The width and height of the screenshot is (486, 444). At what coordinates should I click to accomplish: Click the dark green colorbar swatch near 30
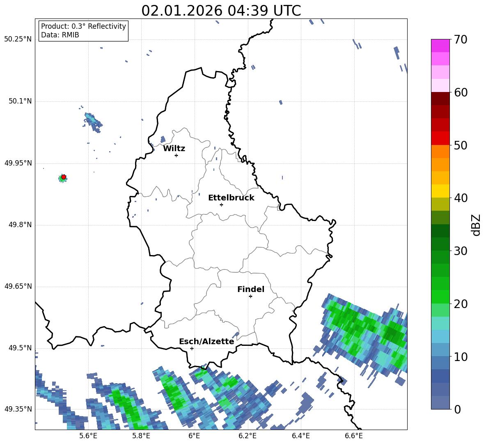[440, 244]
